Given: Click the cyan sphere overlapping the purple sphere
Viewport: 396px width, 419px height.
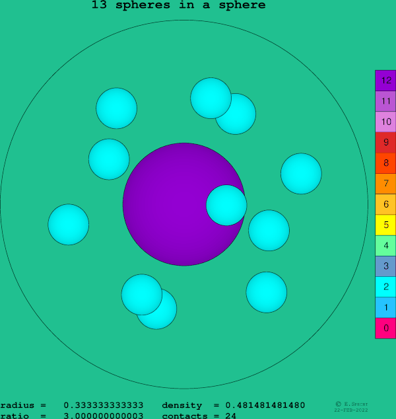Looking at the screenshot, I should (226, 206).
